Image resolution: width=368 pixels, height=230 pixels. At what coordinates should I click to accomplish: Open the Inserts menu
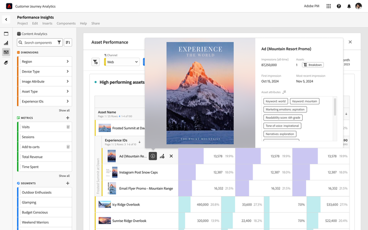click(x=47, y=24)
